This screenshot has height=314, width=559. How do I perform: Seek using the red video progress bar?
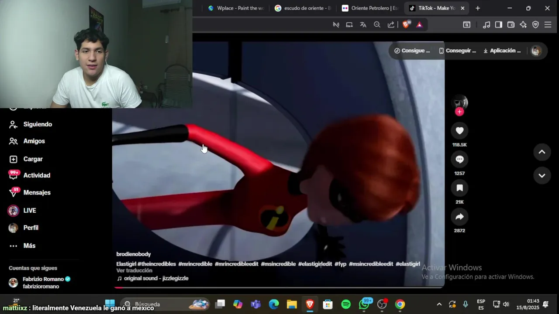point(278,287)
